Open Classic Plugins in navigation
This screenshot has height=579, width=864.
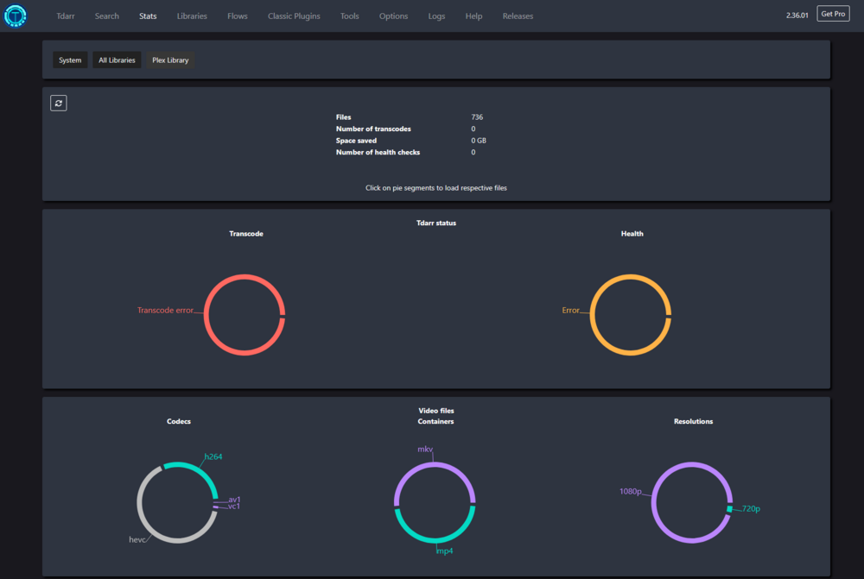(x=294, y=16)
